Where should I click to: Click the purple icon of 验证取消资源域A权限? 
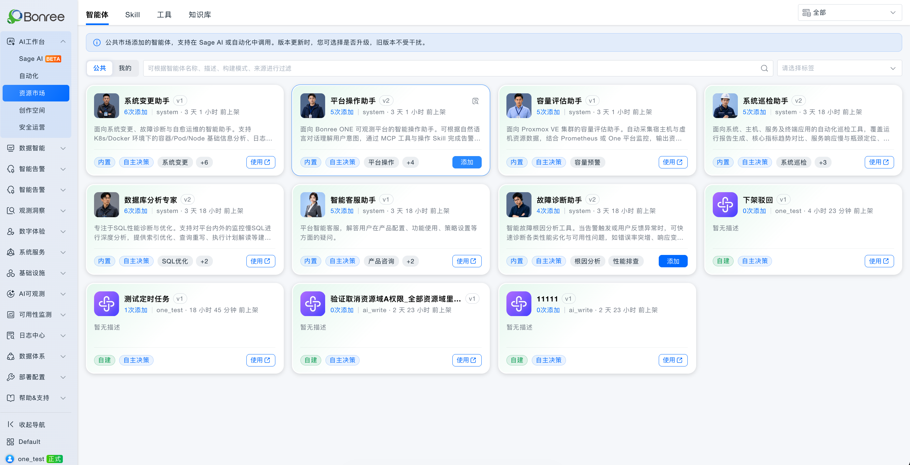pos(313,304)
